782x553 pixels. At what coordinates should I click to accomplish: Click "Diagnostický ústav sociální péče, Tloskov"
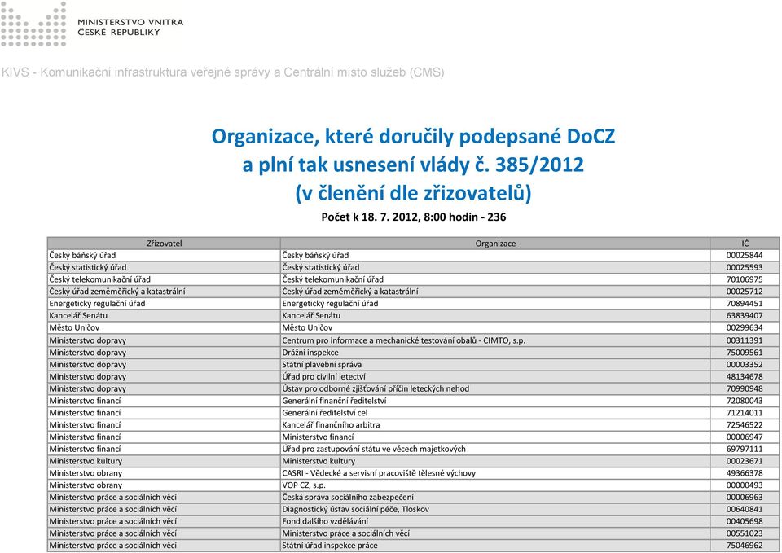(x=355, y=509)
